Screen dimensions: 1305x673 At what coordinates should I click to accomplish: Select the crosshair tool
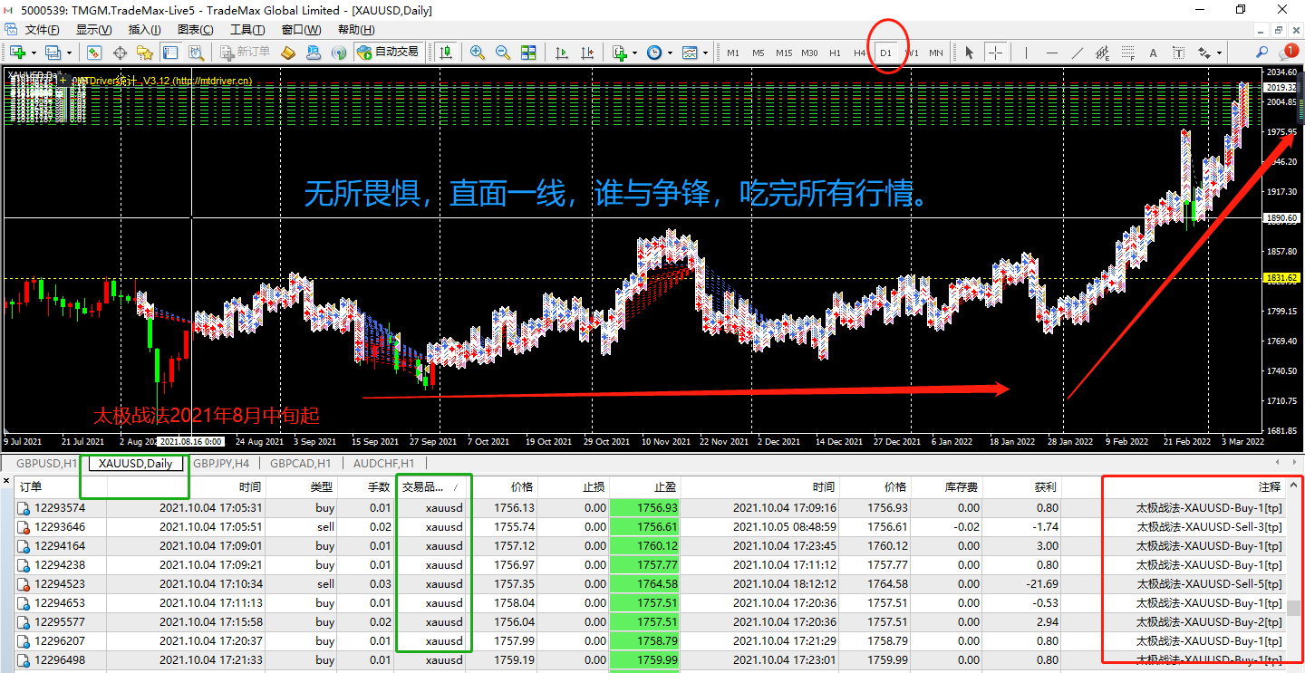pyautogui.click(x=995, y=53)
